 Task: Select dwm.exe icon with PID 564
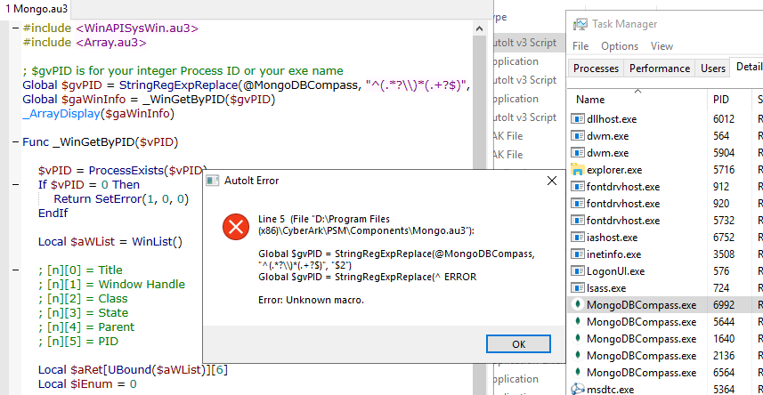[x=578, y=136]
